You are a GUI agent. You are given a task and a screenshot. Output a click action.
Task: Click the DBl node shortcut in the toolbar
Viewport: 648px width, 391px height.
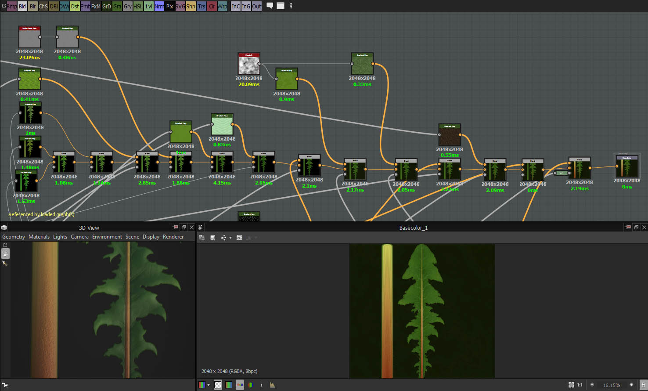[x=54, y=6]
